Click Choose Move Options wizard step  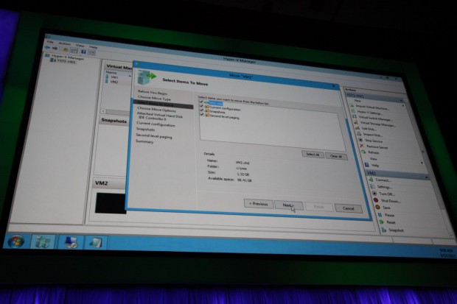[x=156, y=110]
